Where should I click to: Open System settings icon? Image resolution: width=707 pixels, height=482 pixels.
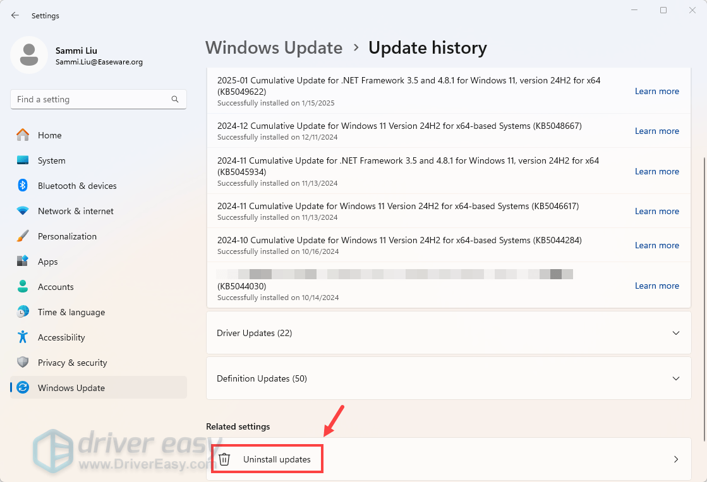[23, 160]
